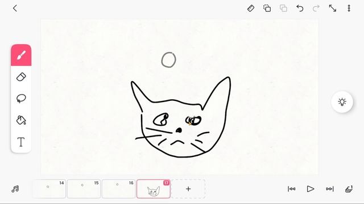Go back with the left chevron arrow

(15, 8)
